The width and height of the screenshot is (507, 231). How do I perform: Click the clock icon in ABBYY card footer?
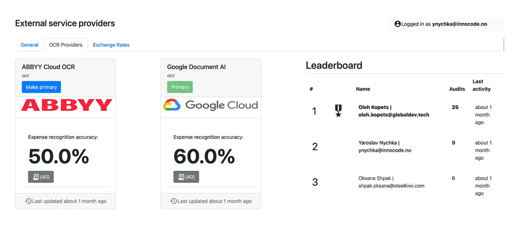pos(28,201)
